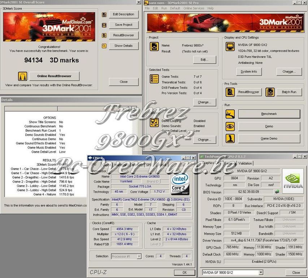Click the Online ResultBrowser people icon
The width and height of the screenshot is (308, 278).
(23, 76)
